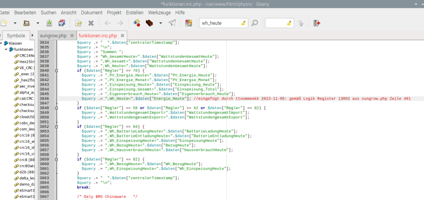This screenshot has height=200, width=424.
Task: Navigate back with the left arrow
Action: click(108, 23)
